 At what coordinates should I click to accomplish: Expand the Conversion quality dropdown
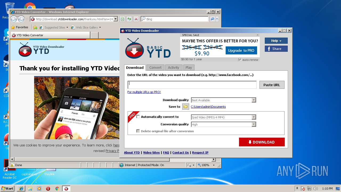tap(254, 124)
